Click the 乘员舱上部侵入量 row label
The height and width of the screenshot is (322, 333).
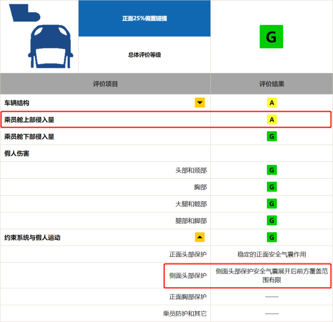29,120
